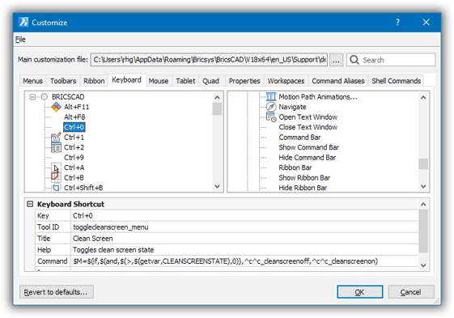Open the Tablet tab
The image size is (454, 318).
tap(185, 81)
